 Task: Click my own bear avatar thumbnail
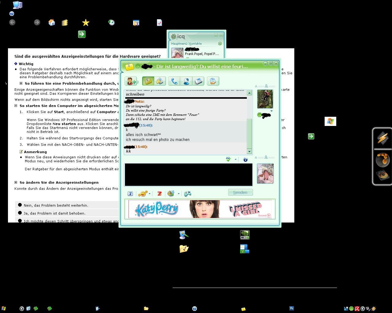coord(265,174)
